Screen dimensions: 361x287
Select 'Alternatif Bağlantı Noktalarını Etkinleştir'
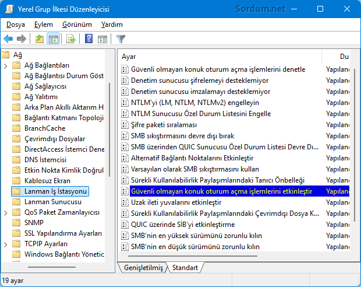pyautogui.click(x=192, y=158)
